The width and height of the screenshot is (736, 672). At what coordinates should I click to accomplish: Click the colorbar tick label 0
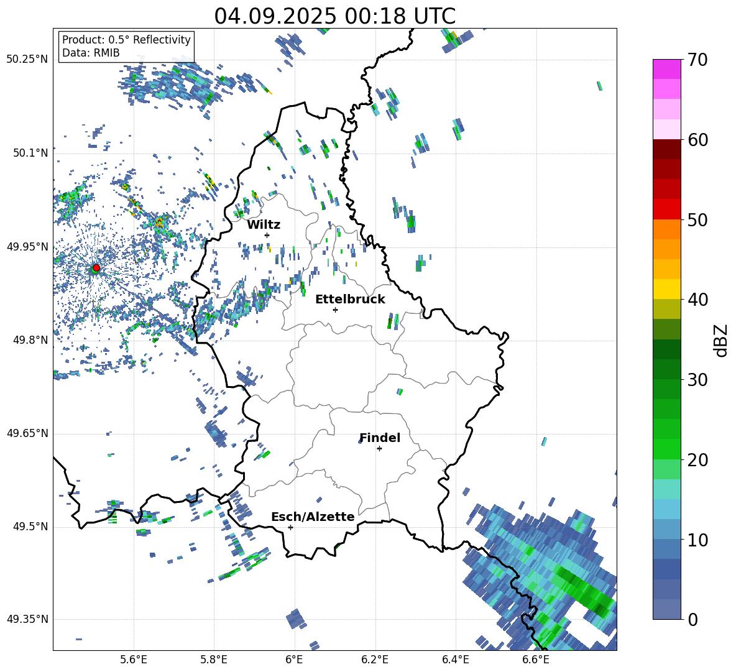click(692, 620)
